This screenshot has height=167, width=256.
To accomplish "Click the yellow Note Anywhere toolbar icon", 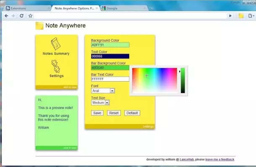I will pos(241,16).
